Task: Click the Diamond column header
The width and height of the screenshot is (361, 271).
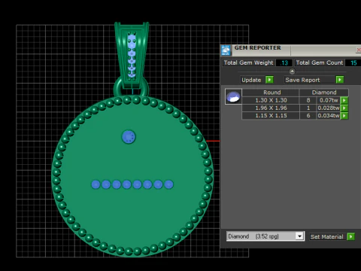Action: point(324,93)
